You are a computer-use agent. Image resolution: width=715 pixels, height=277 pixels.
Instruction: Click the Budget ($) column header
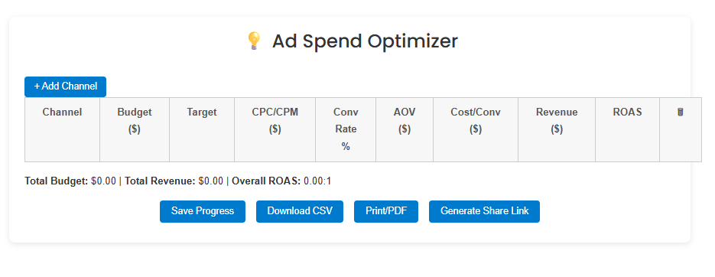point(135,129)
